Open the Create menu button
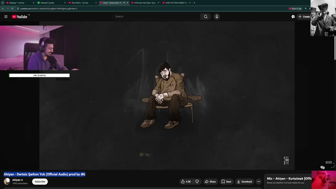This screenshot has height=189, width=336. click(304, 17)
